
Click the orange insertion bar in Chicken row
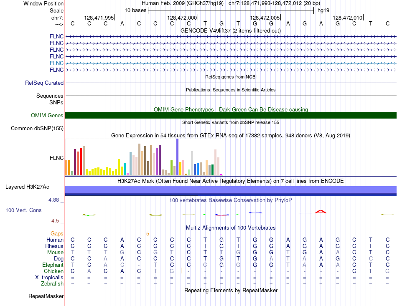(x=181, y=271)
